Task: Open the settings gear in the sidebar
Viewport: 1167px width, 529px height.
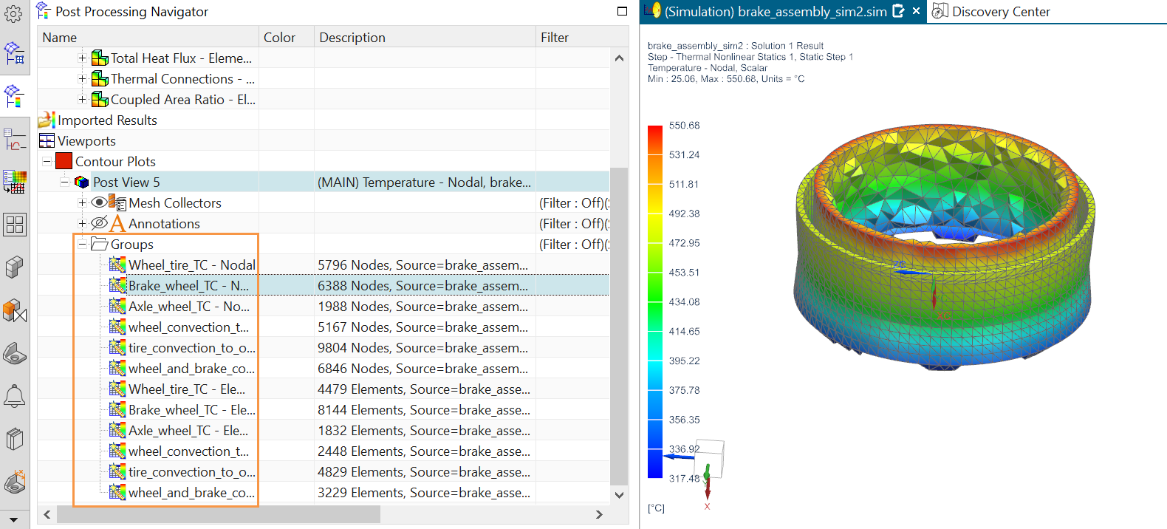Action: click(x=13, y=13)
